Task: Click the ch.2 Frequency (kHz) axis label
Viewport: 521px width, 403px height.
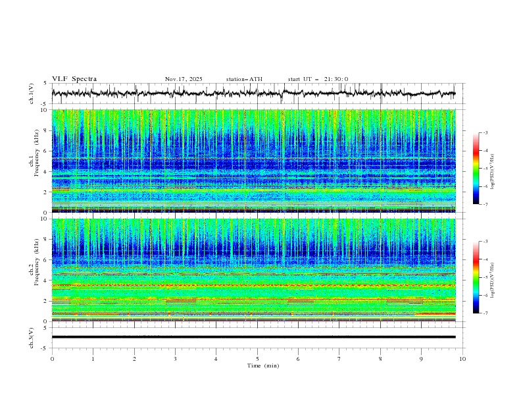Action: coord(34,261)
